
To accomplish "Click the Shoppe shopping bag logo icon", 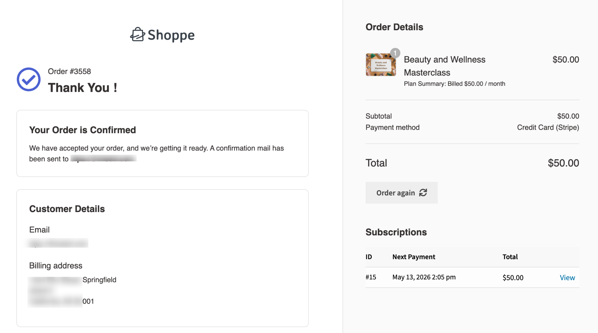I will coord(137,34).
